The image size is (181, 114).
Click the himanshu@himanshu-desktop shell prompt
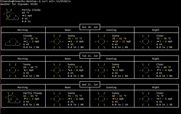[21, 1]
